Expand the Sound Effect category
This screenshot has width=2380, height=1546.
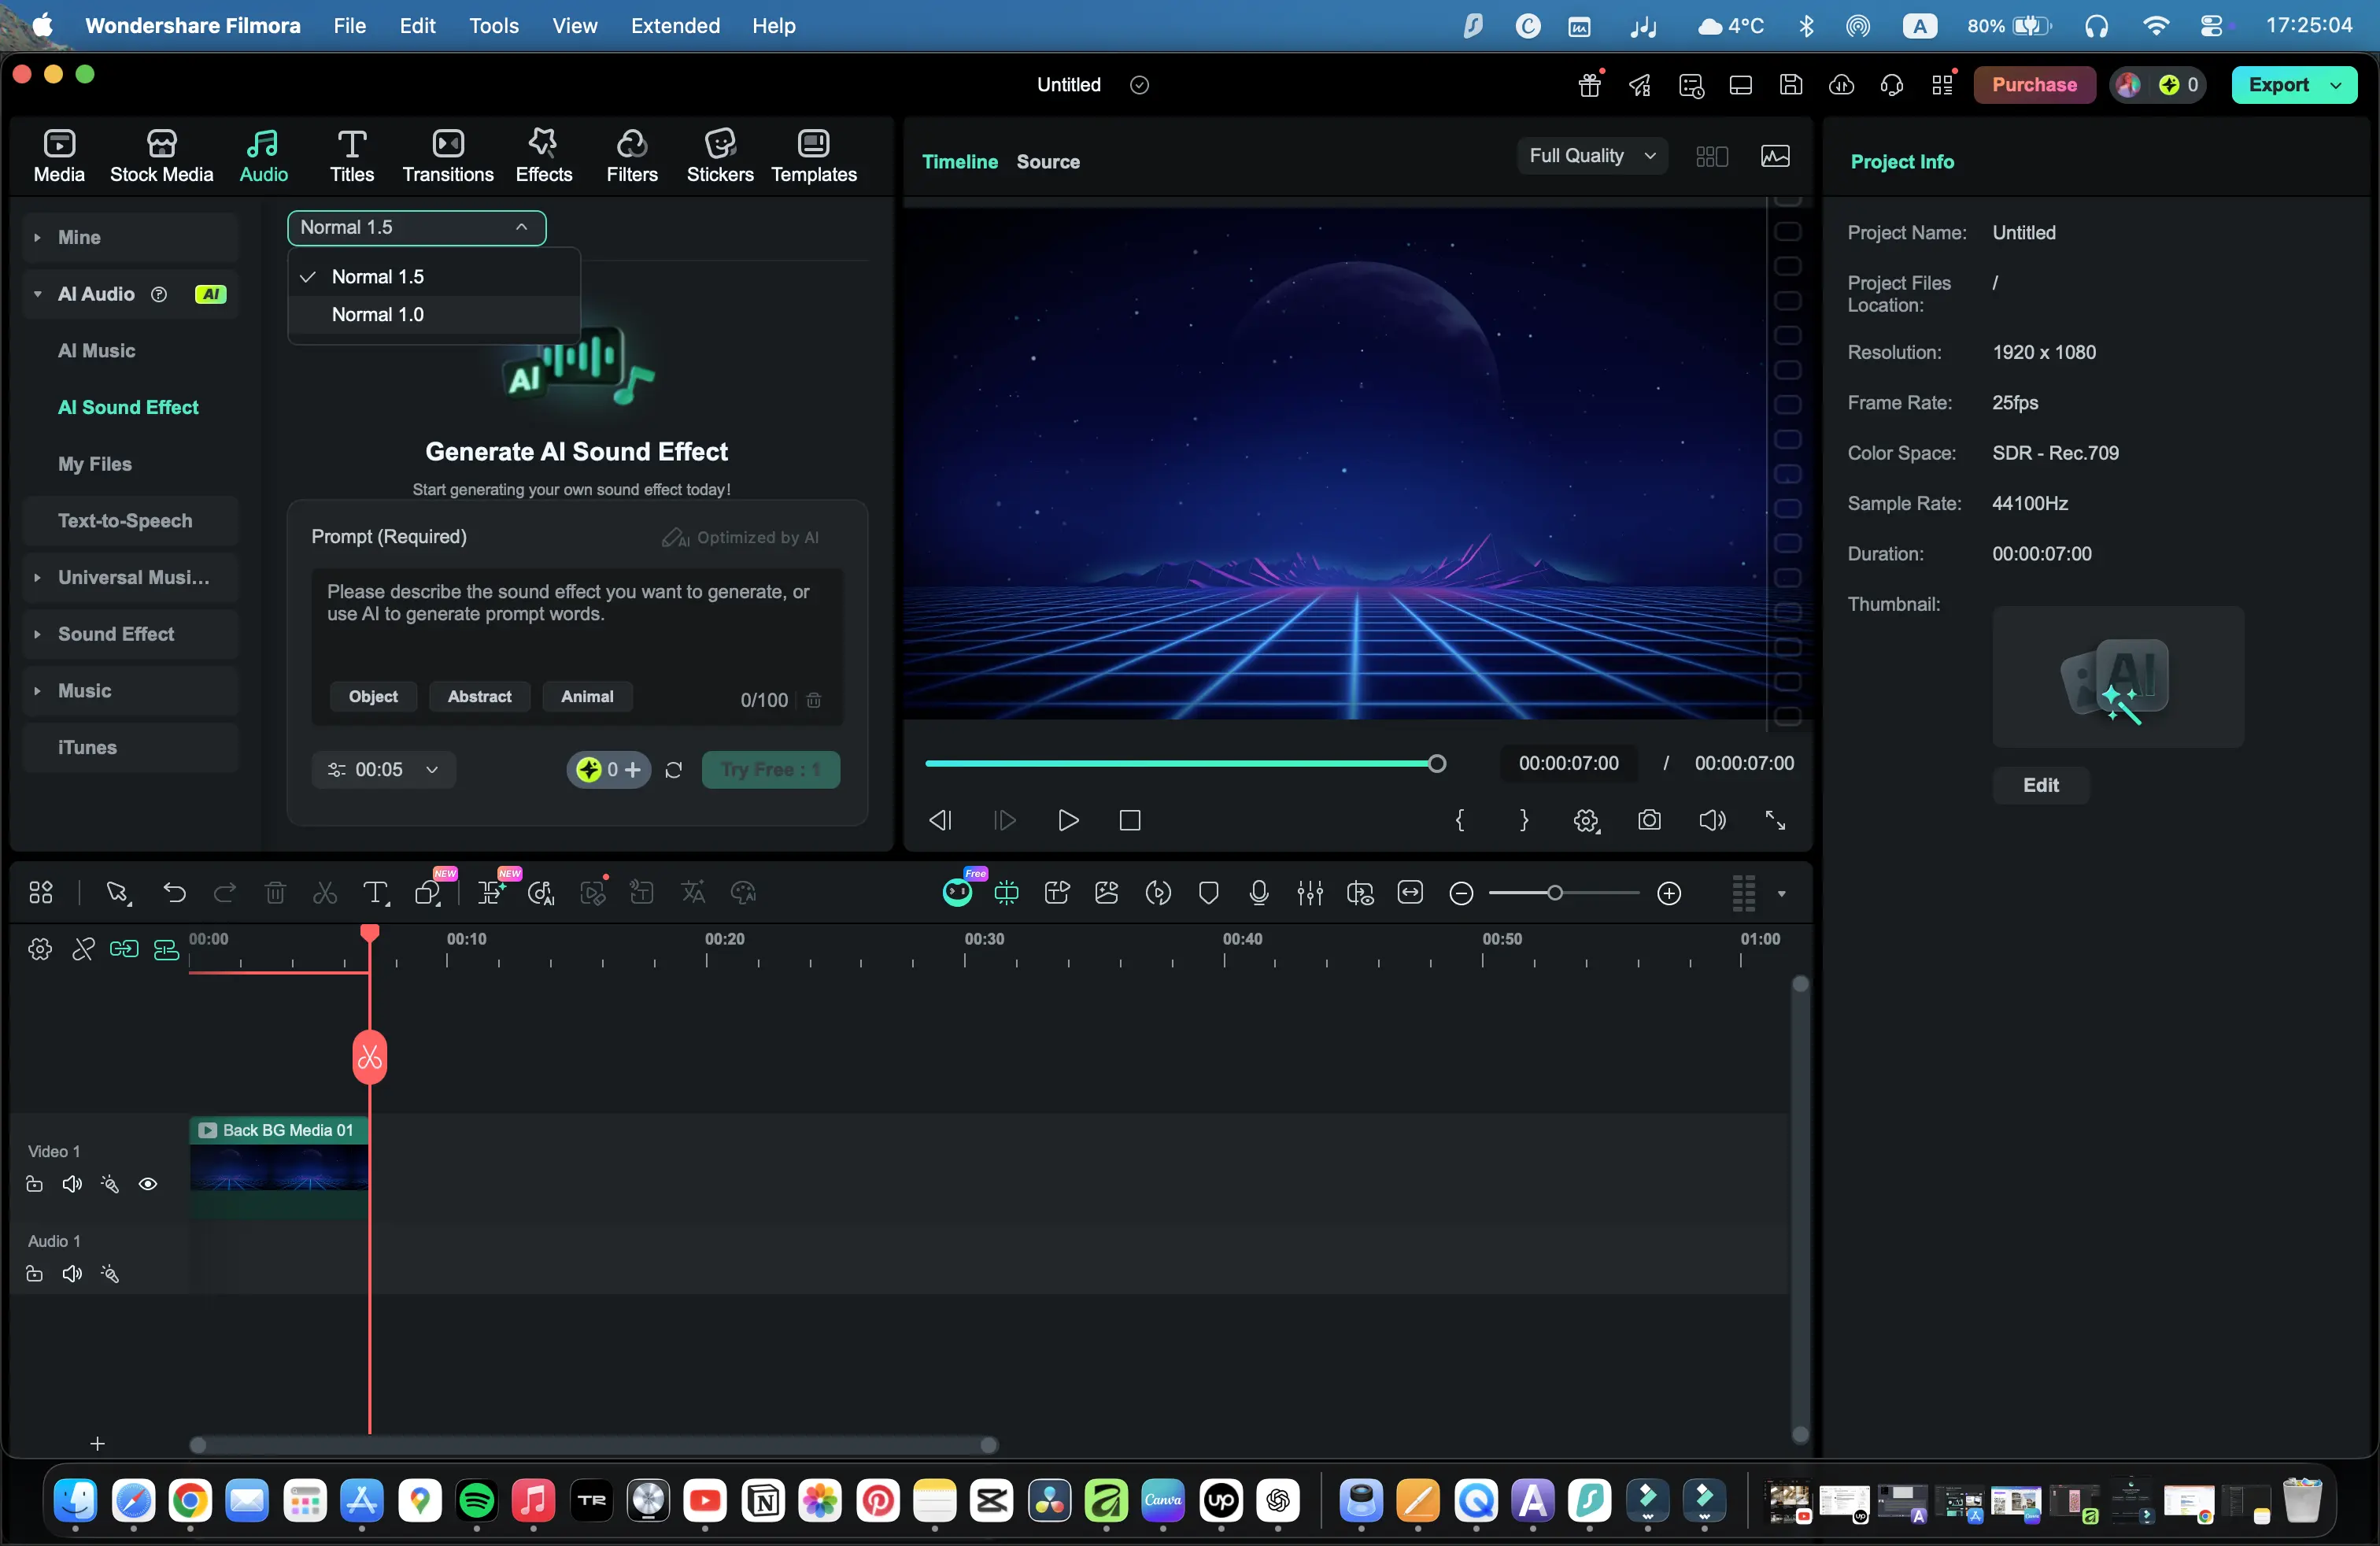point(116,633)
